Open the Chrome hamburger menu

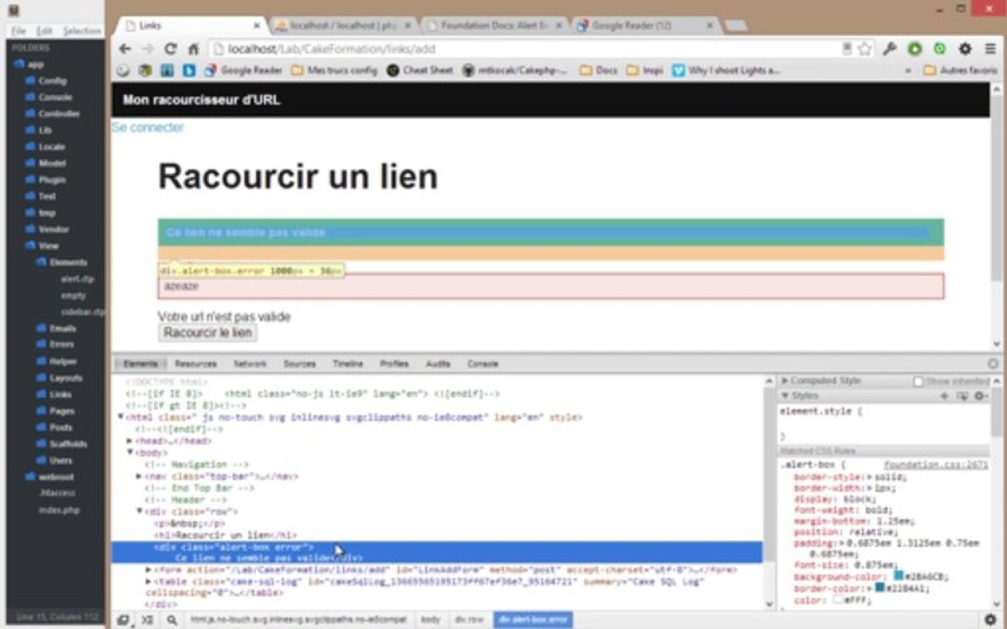pyautogui.click(x=990, y=49)
